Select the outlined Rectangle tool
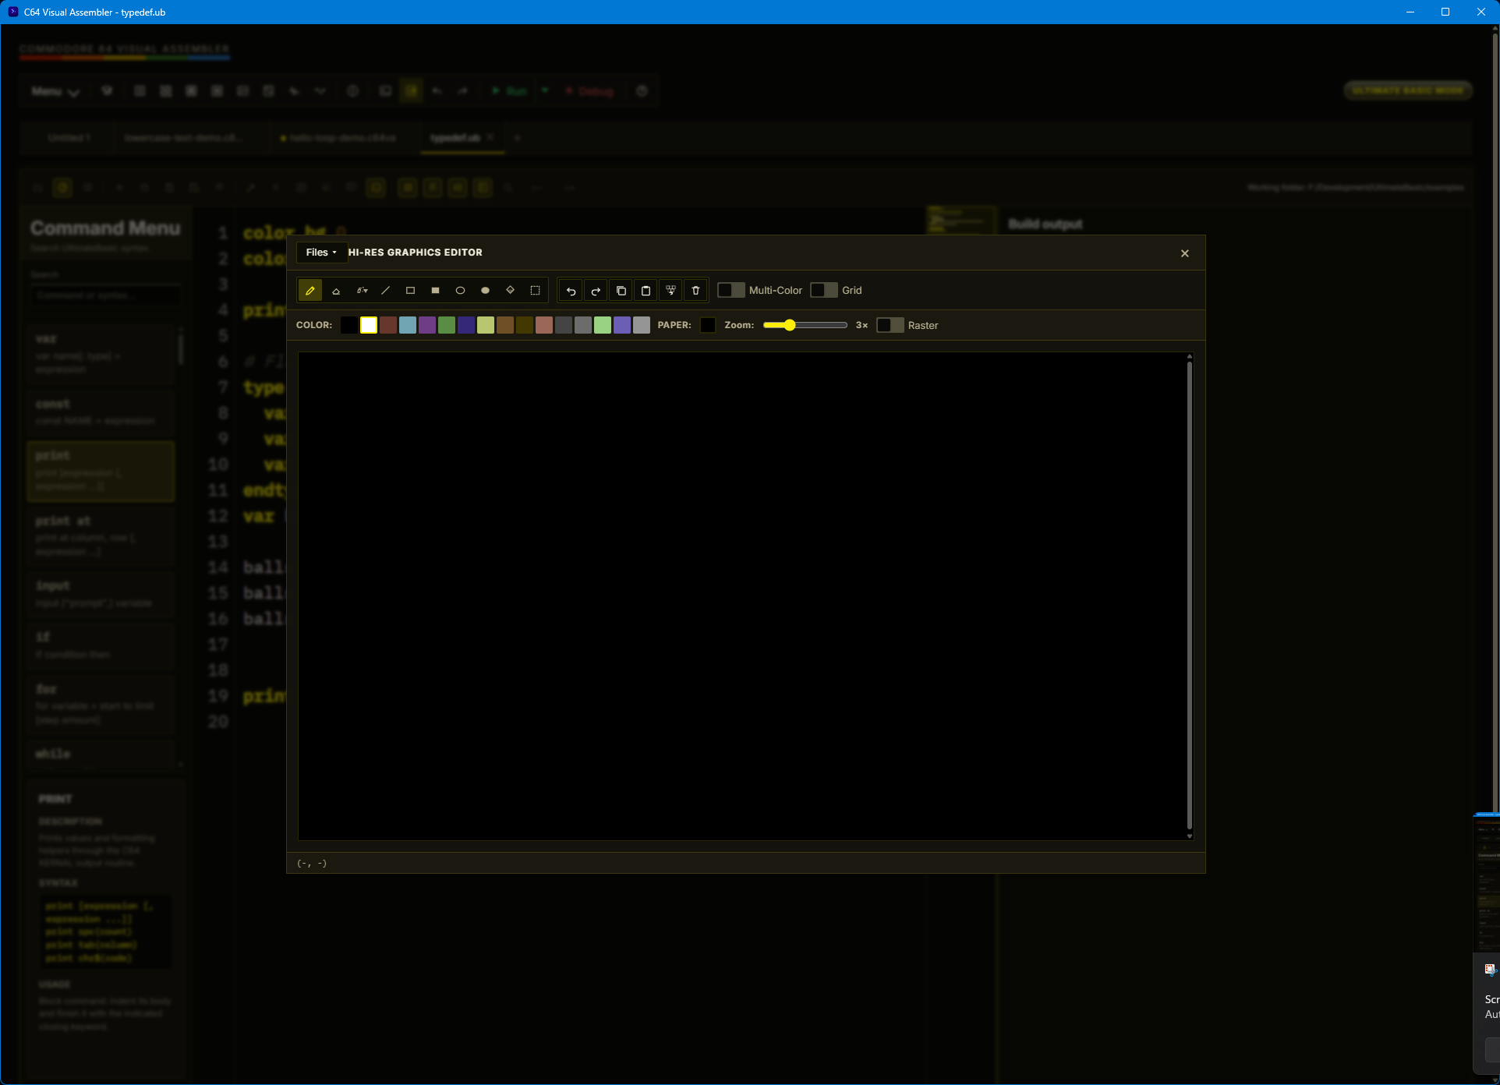Image resolution: width=1500 pixels, height=1085 pixels. coord(410,291)
